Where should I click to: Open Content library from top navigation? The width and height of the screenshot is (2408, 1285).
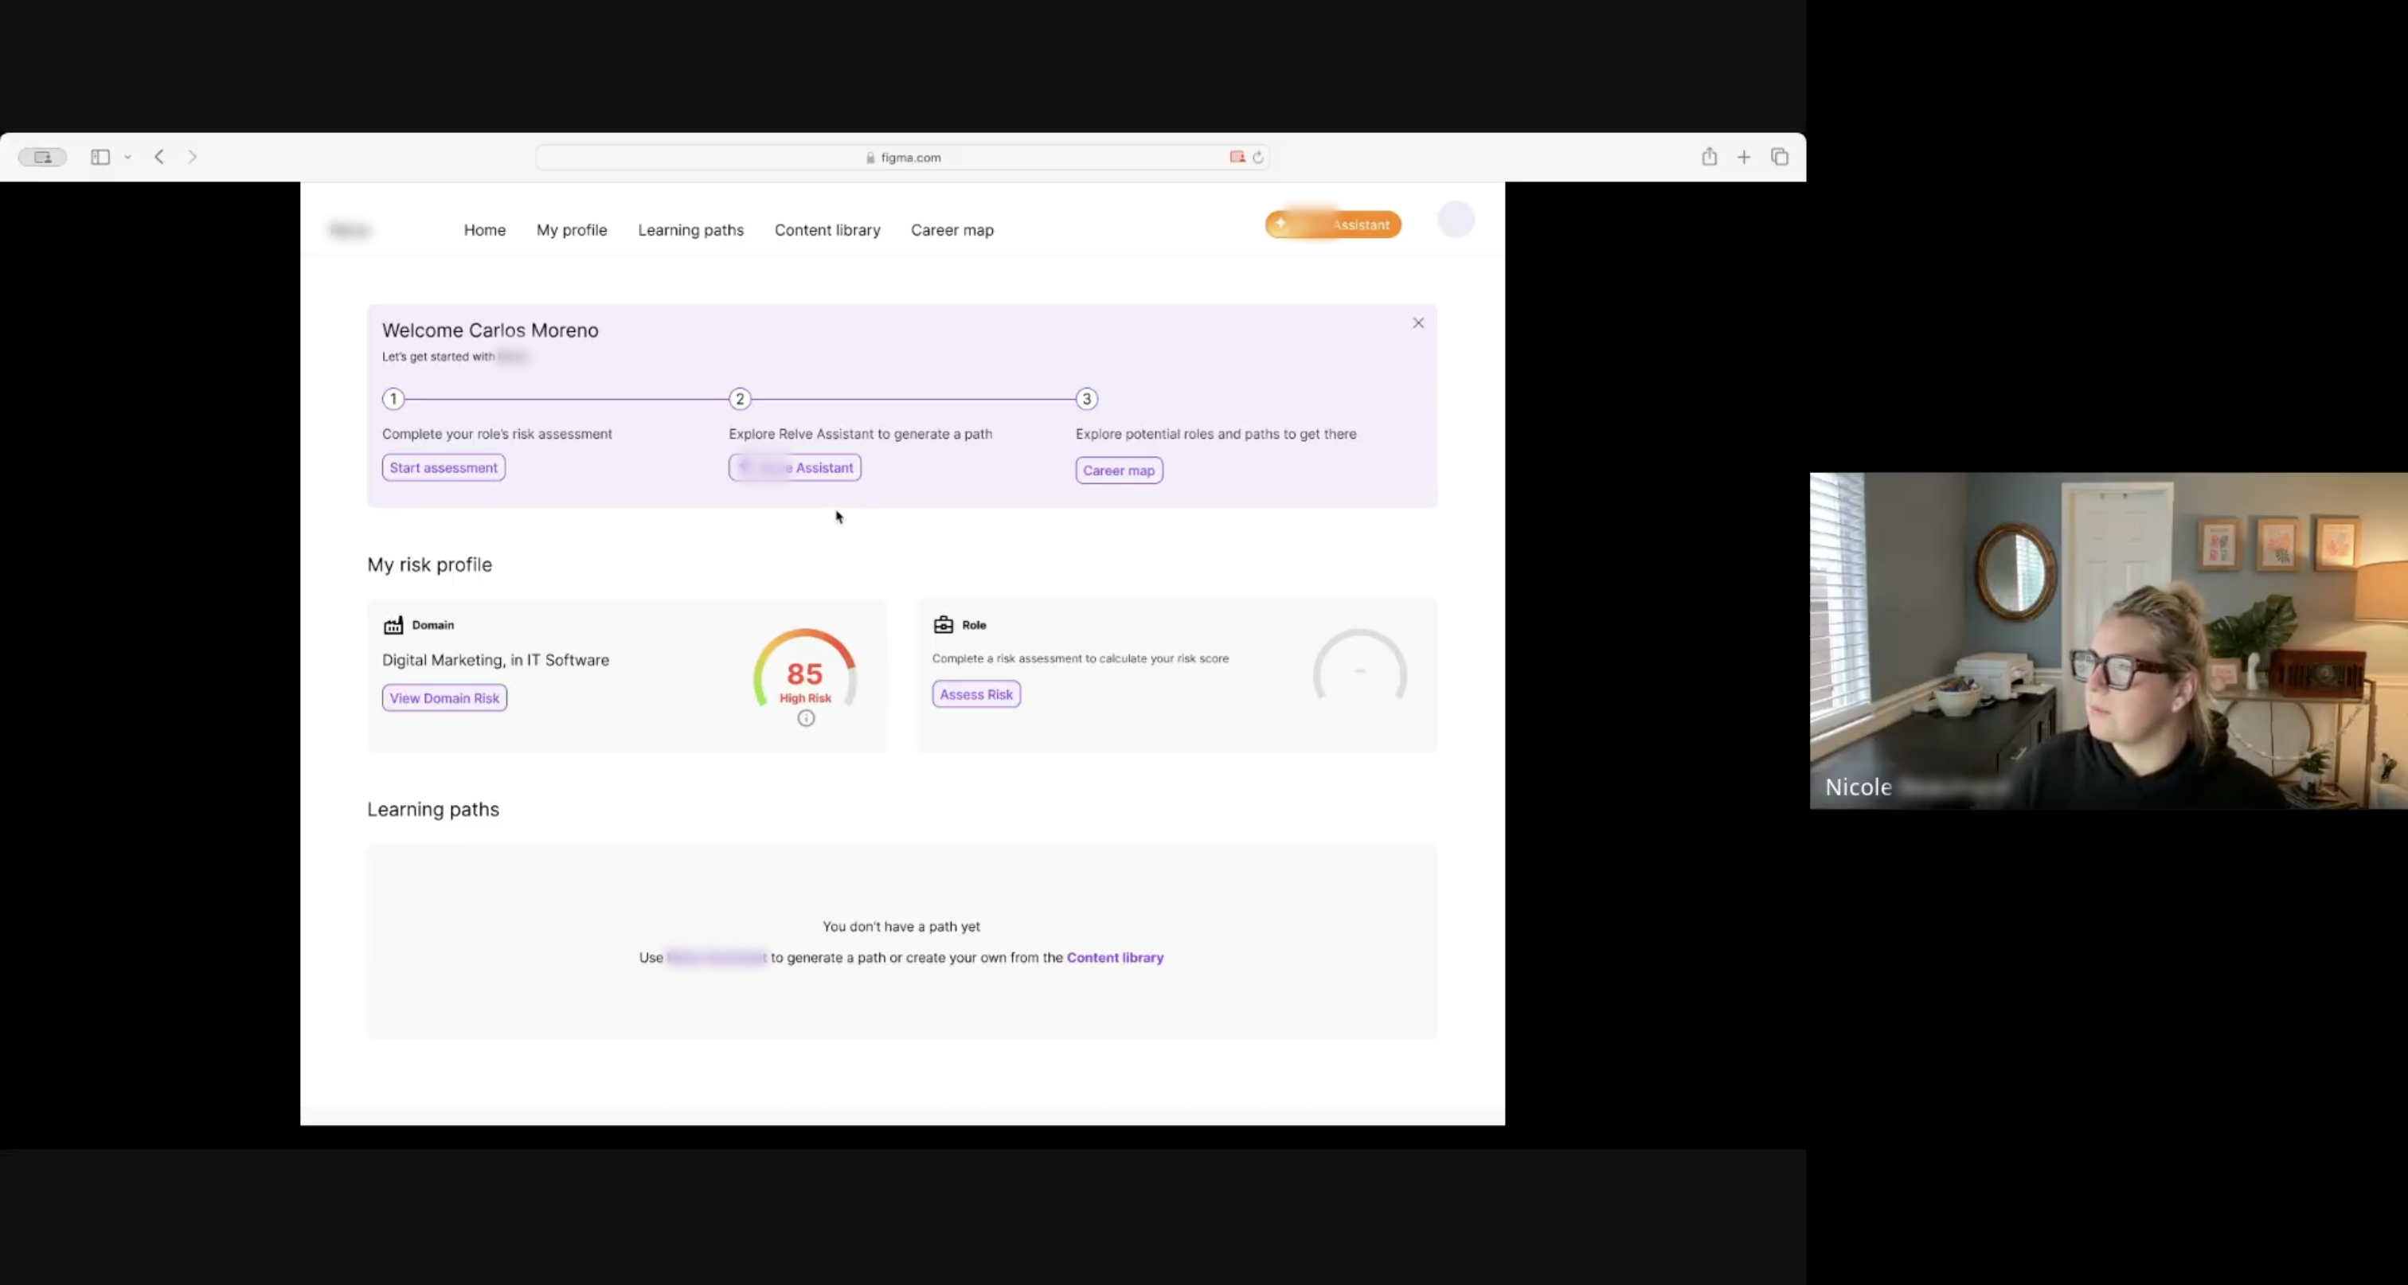click(x=827, y=230)
